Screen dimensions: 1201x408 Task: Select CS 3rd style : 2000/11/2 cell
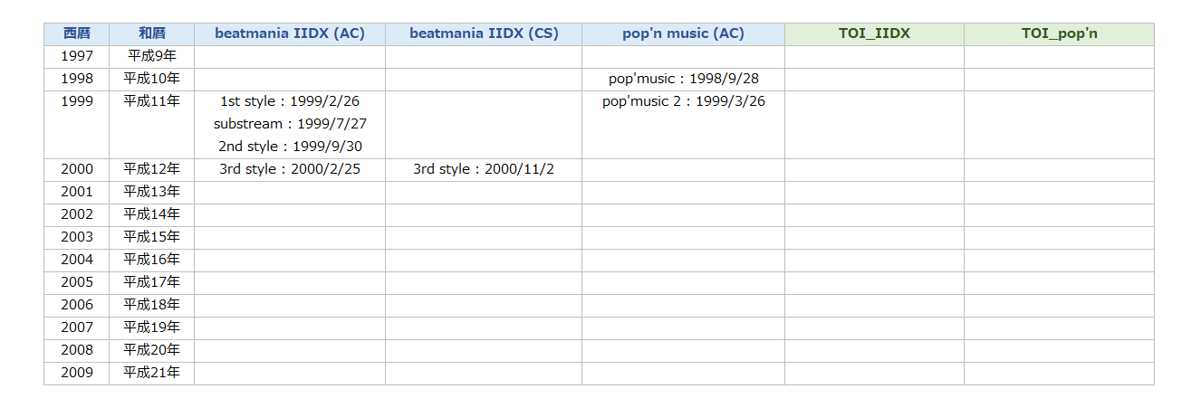[484, 170]
